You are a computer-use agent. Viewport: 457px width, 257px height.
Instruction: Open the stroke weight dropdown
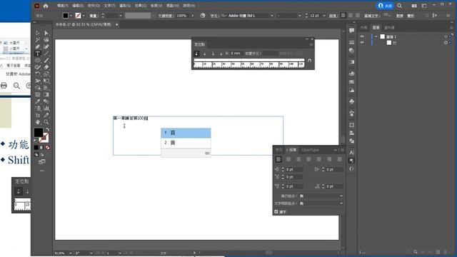121,16
